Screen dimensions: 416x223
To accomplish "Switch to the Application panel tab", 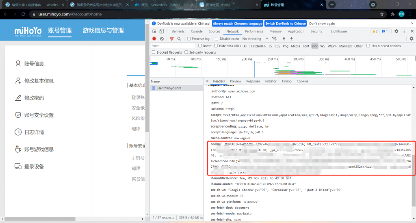I will [296, 31].
